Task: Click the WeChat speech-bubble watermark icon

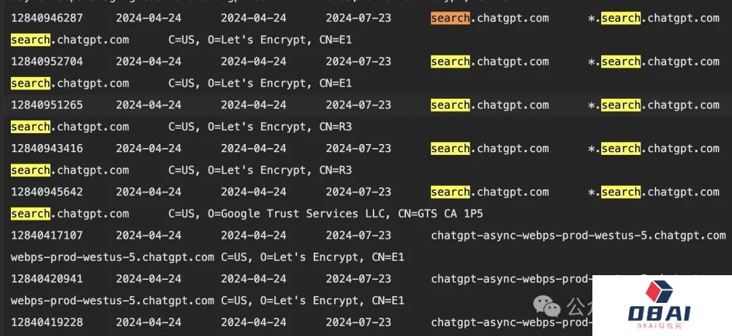Action: pos(547,306)
